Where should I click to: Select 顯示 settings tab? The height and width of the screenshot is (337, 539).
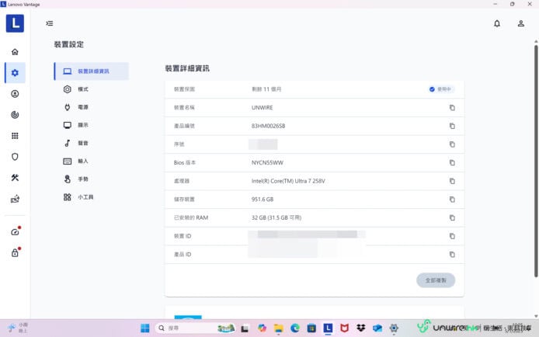tap(92, 125)
